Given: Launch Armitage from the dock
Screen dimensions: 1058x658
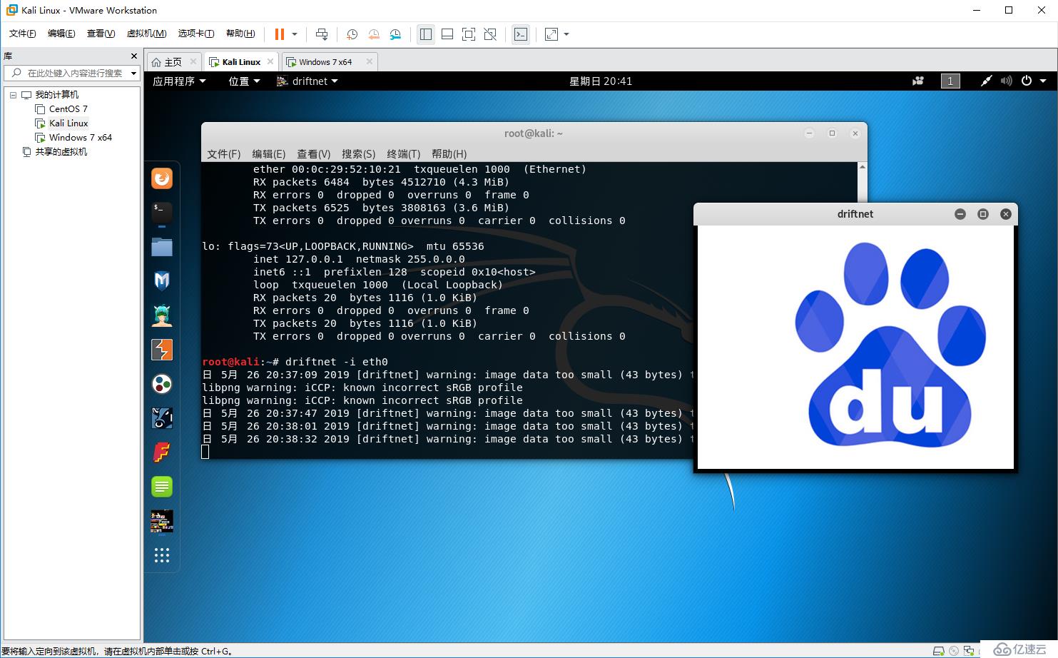Looking at the screenshot, I should tap(162, 315).
